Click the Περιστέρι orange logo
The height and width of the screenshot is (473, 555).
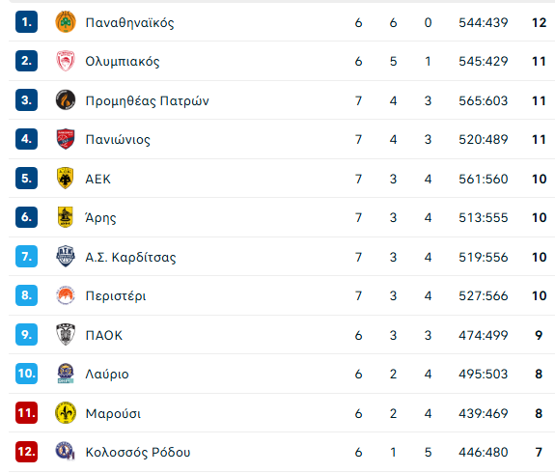click(x=66, y=295)
